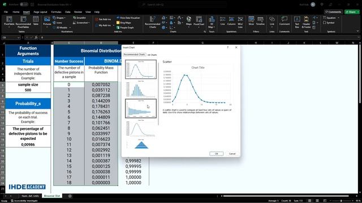The width and height of the screenshot is (362, 203).
Task: Open My Add-ins dropdown
Action: click(x=105, y=25)
